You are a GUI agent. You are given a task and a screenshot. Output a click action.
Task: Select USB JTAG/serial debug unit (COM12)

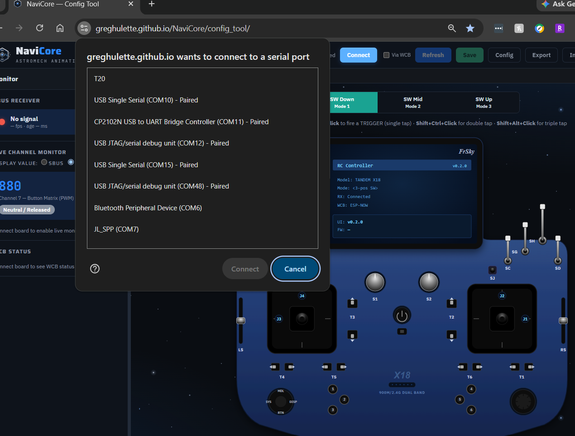tap(202, 143)
